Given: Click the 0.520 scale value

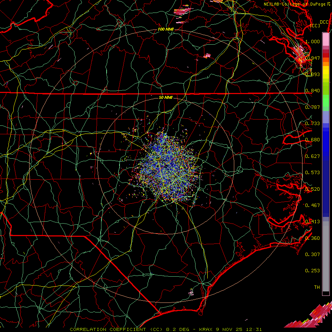Looking at the screenshot, I should pyautogui.click(x=312, y=189).
